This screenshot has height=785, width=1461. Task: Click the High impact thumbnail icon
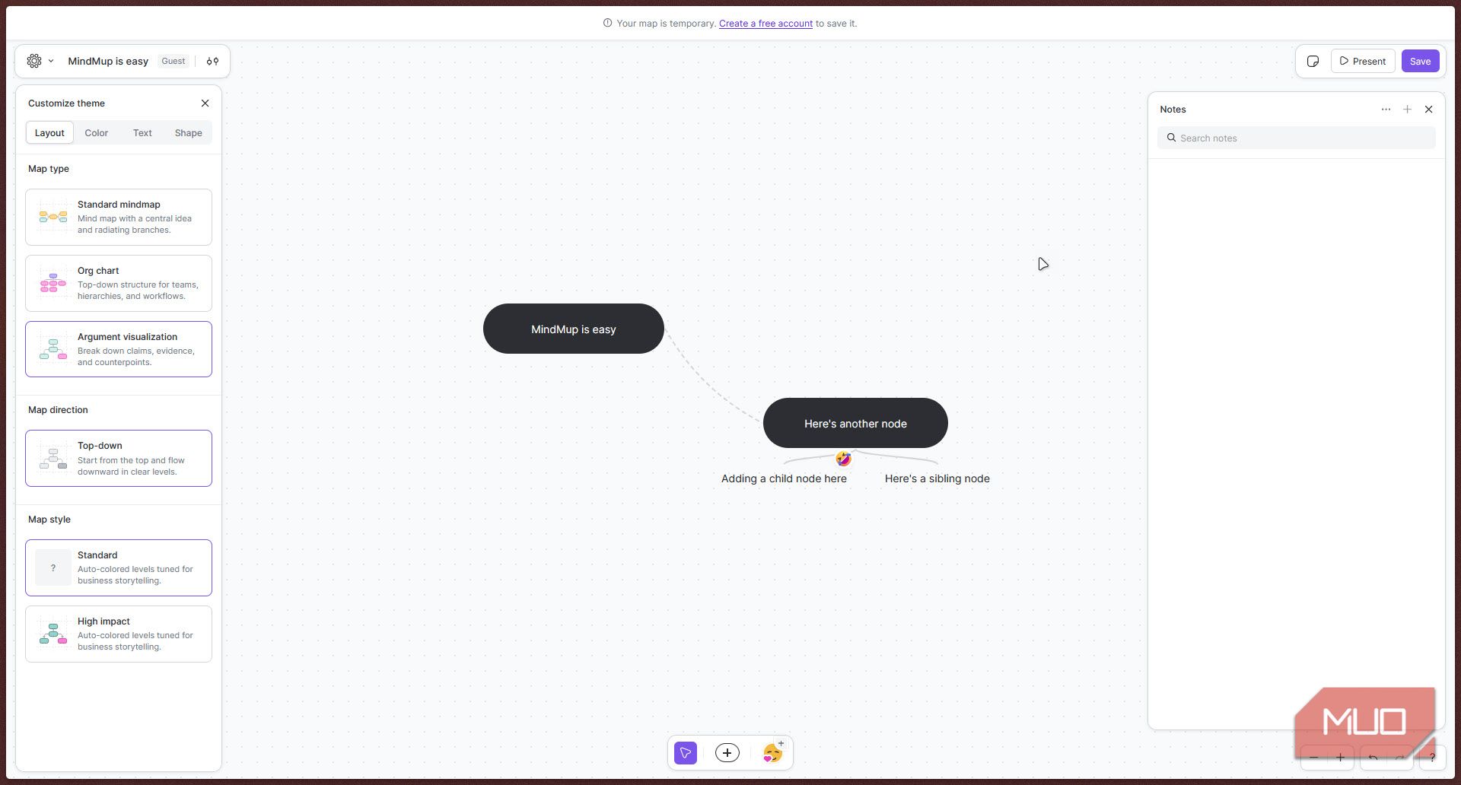click(53, 634)
